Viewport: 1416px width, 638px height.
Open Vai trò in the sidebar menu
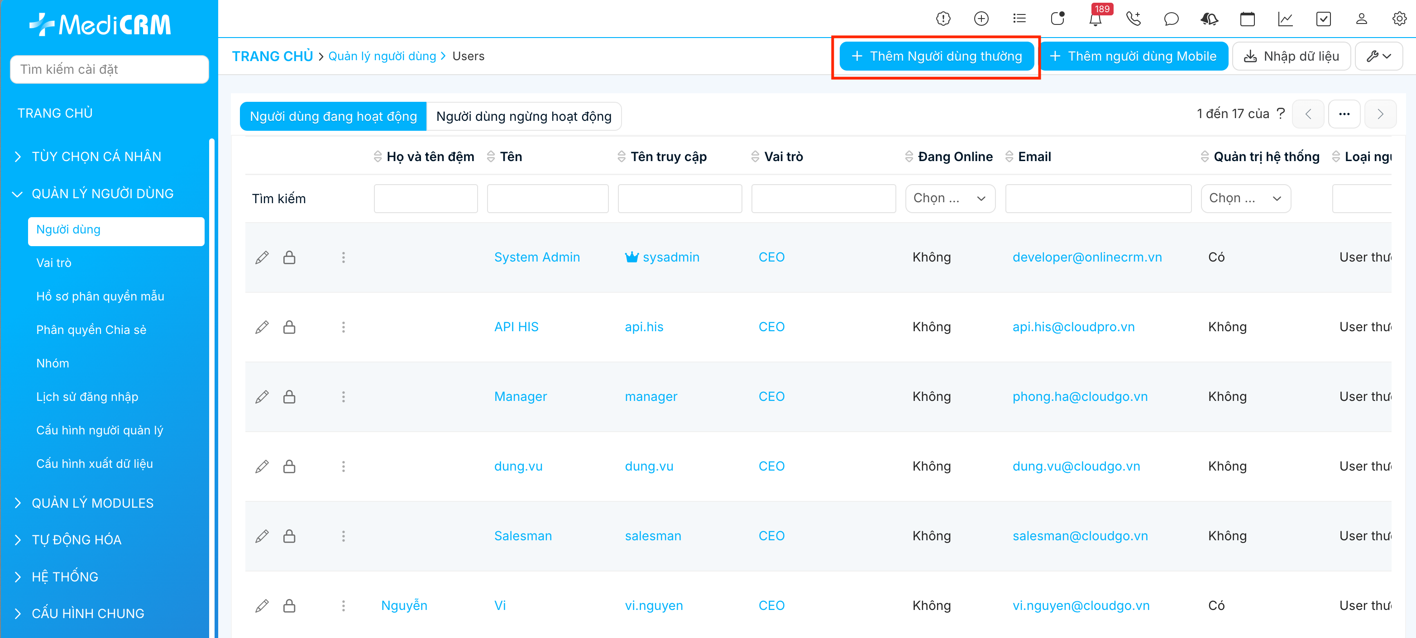pyautogui.click(x=54, y=263)
